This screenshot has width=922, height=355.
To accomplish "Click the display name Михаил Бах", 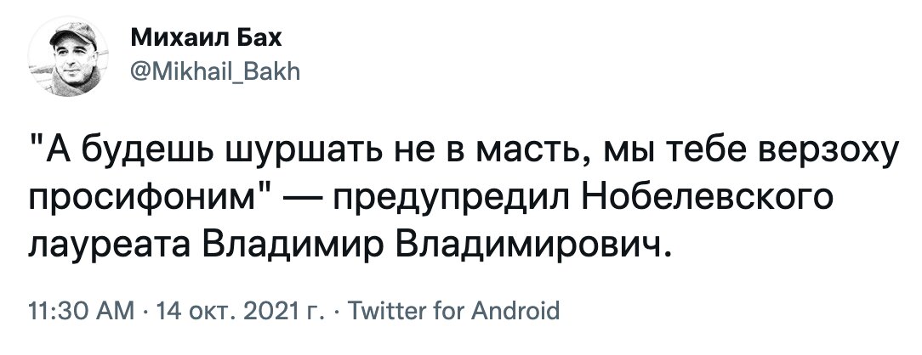I will 182,40.
